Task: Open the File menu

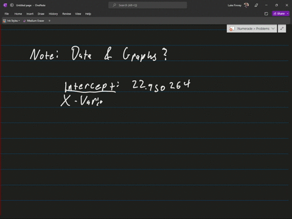Action: [7, 14]
